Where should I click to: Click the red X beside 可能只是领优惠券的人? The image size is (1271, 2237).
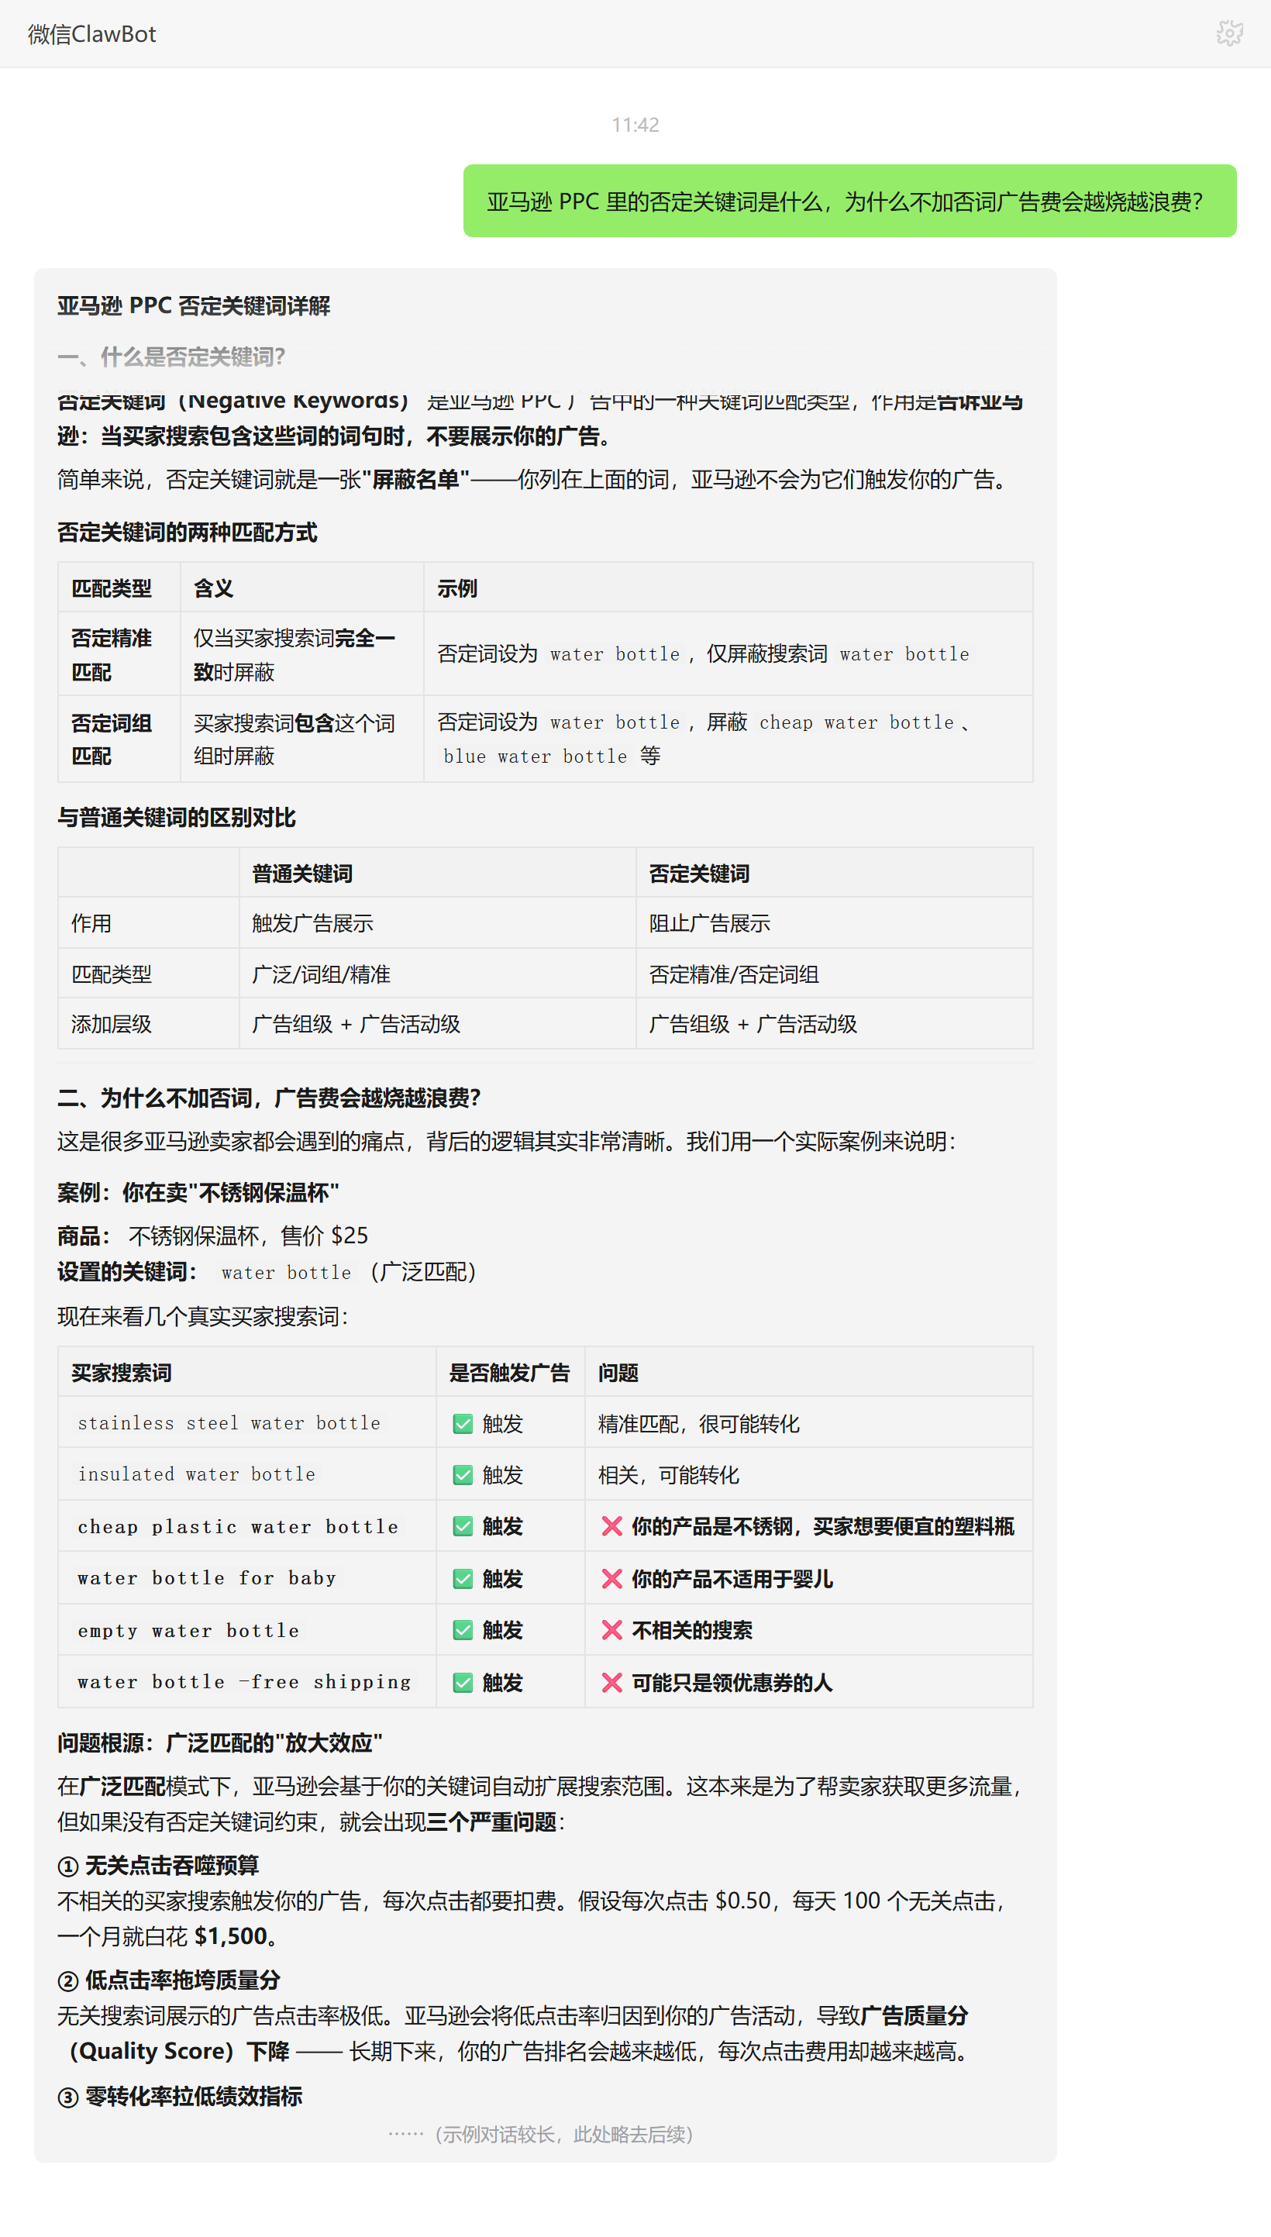point(612,1682)
